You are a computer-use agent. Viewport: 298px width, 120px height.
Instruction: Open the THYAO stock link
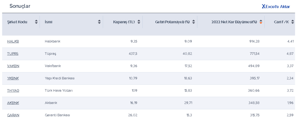(x=13, y=91)
